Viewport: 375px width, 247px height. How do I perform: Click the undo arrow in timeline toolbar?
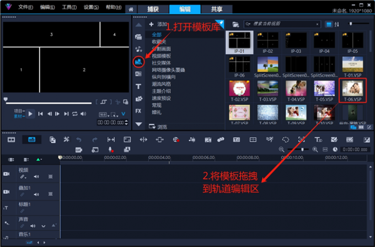tap(79, 139)
